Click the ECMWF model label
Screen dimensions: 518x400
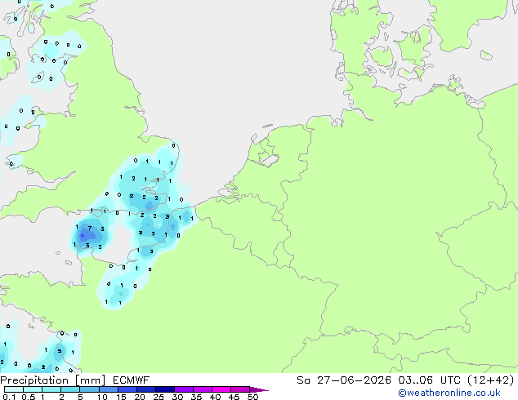click(132, 380)
